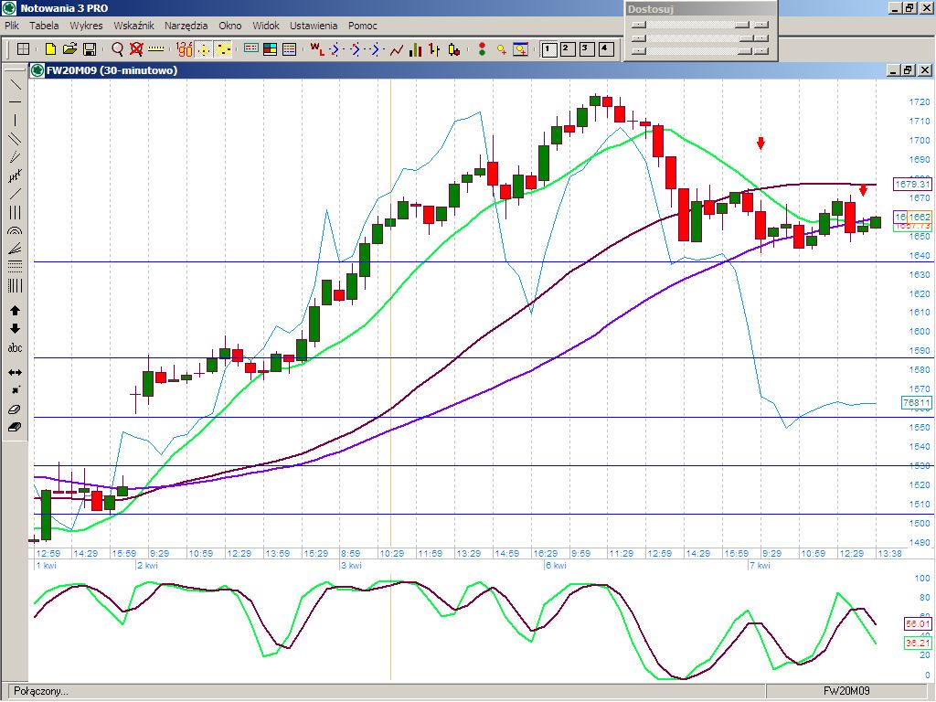The image size is (936, 702).
Task: Open the Narzędzia menu
Action: pos(186,26)
